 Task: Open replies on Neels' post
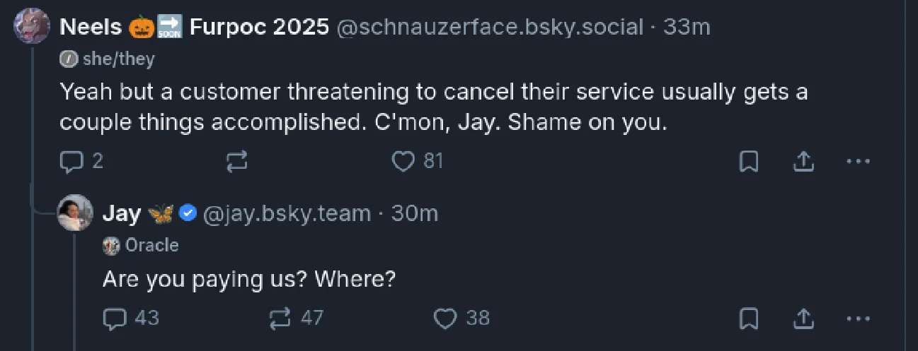82,162
